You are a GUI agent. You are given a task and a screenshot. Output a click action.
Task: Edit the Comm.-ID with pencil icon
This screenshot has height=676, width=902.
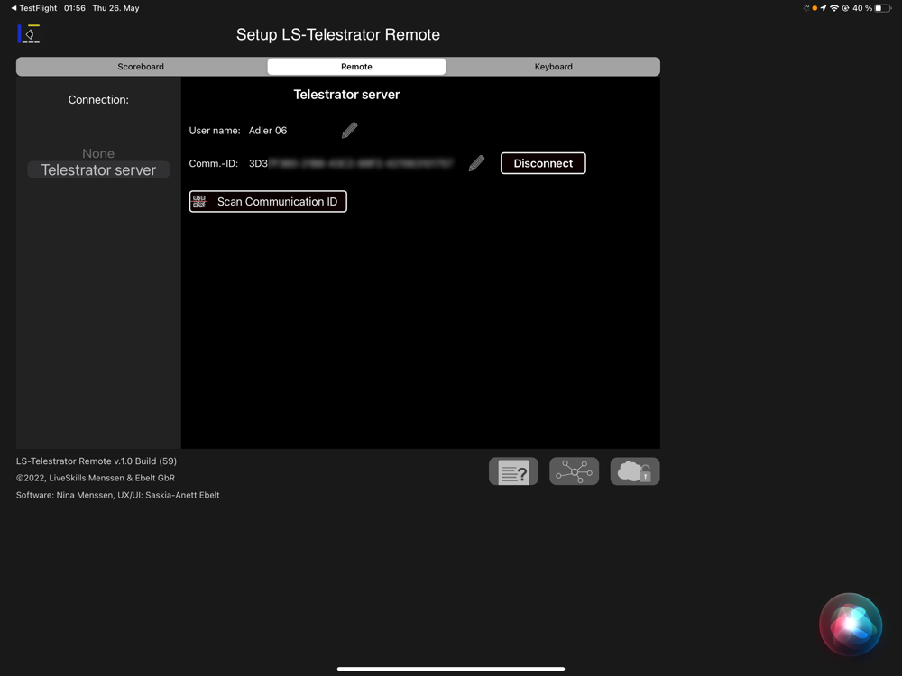click(x=476, y=163)
